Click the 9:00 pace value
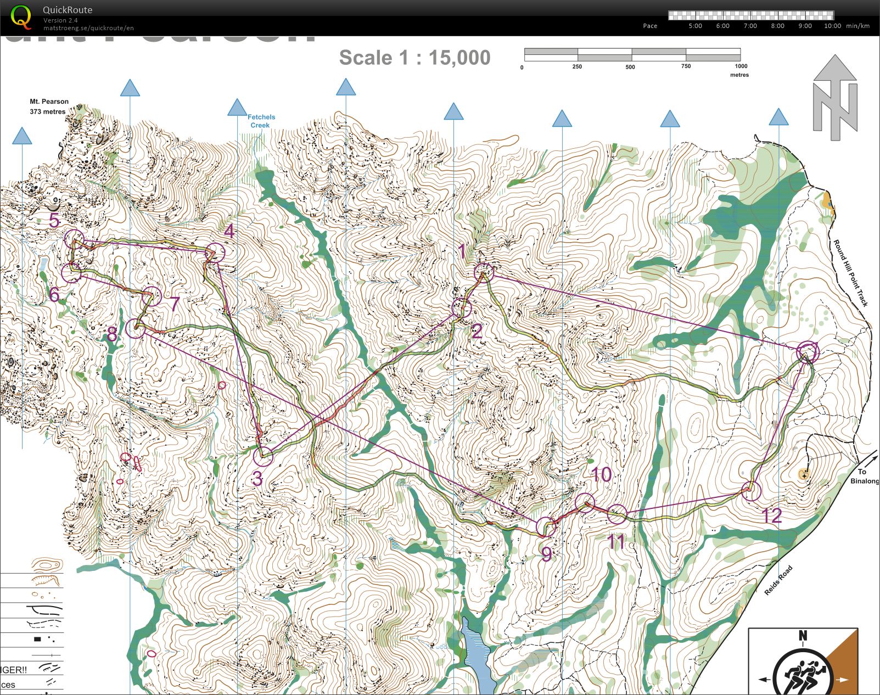Image resolution: width=880 pixels, height=695 pixels. [x=805, y=26]
